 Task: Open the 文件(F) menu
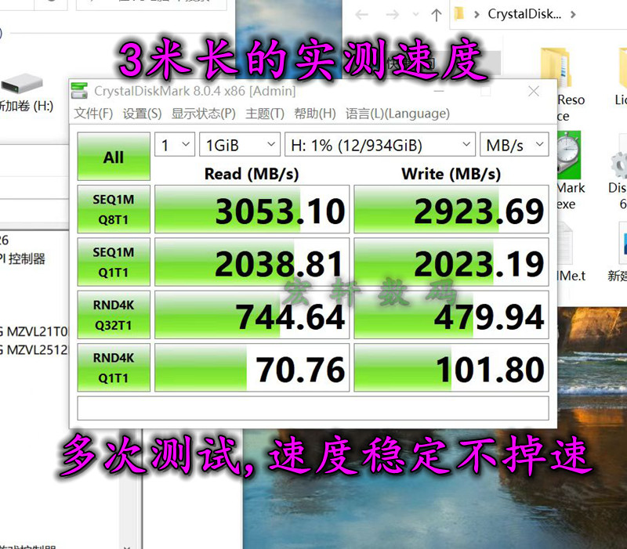pos(93,114)
